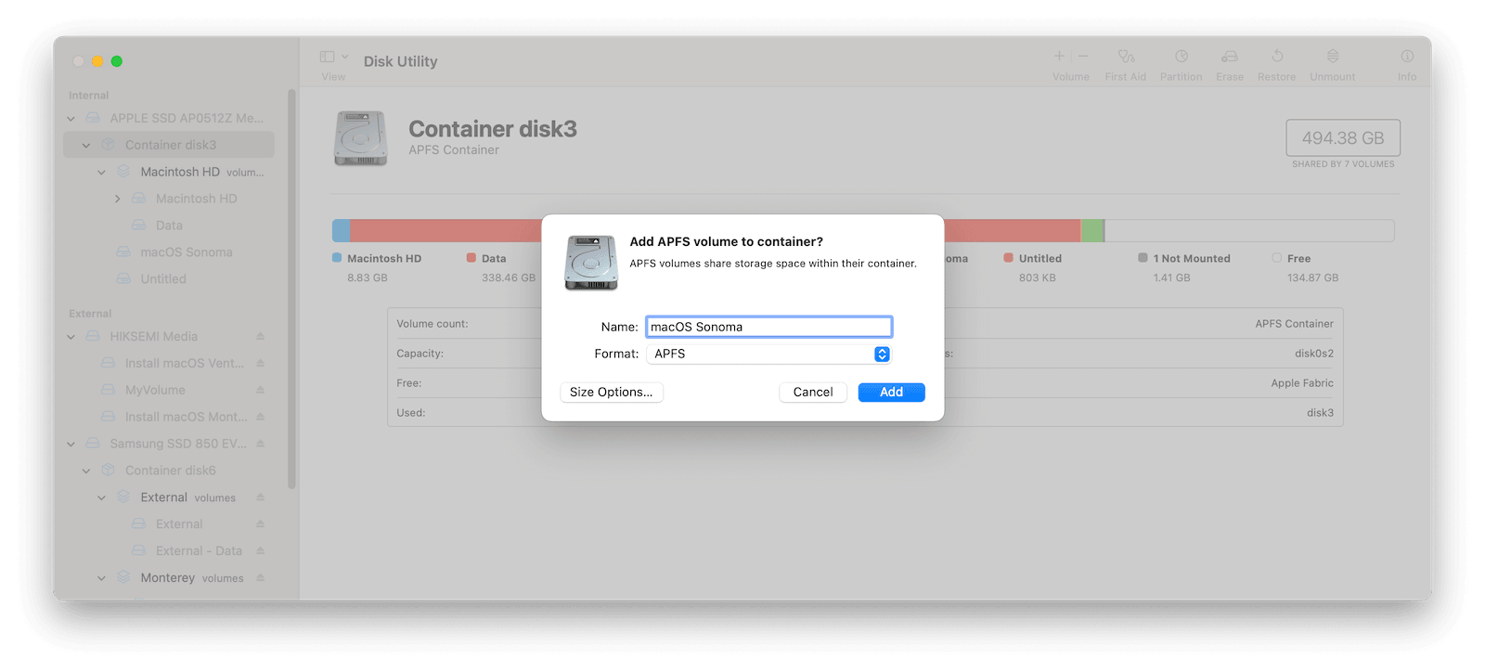Click the disk icon in the dialog

pyautogui.click(x=591, y=263)
